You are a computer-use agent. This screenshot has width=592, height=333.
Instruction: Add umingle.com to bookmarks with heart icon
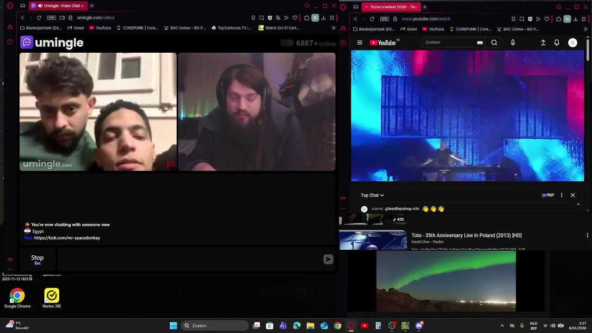point(295,18)
